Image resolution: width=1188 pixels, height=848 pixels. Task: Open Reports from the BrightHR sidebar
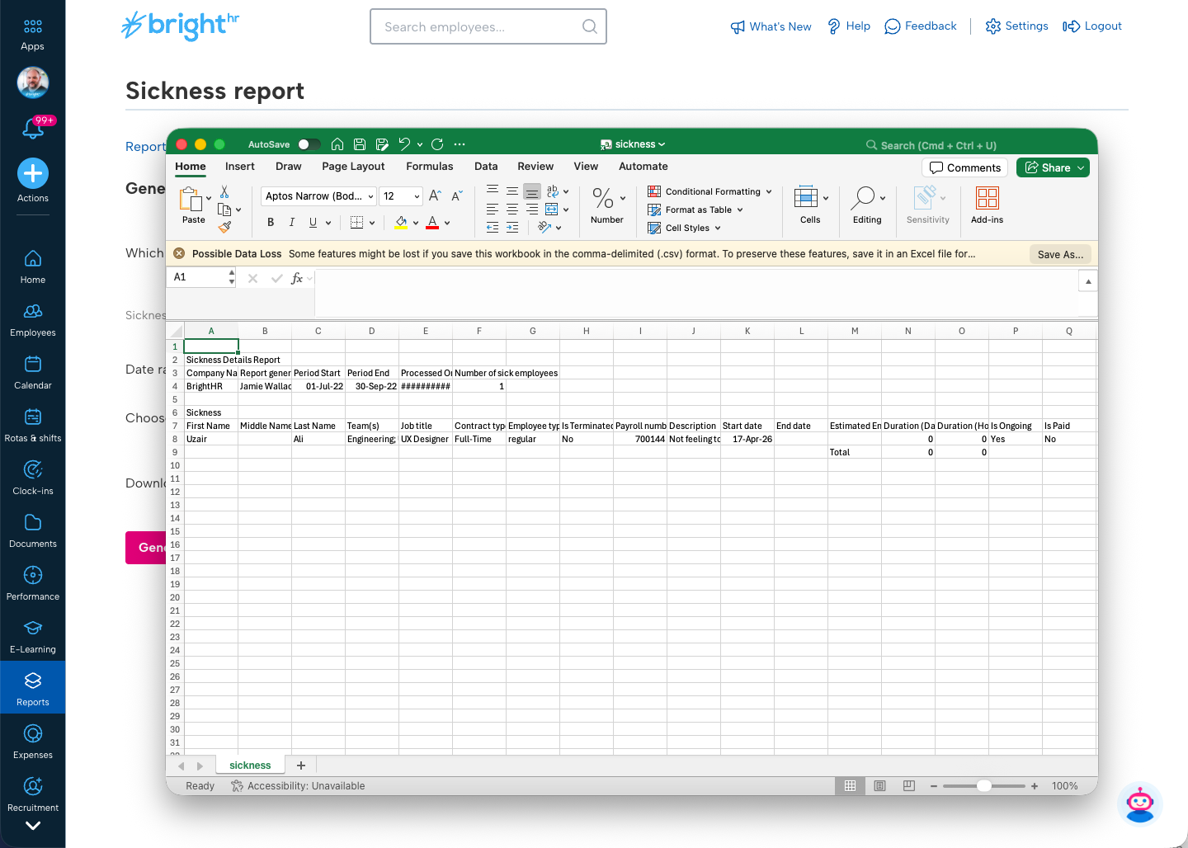[x=33, y=687]
